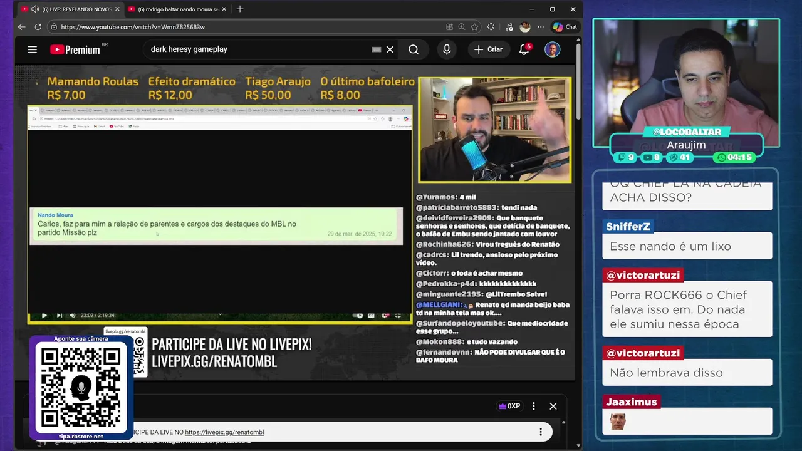Viewport: 802px width, 451px height.
Task: Open YouTube hamburger guide menu
Action: 33,49
